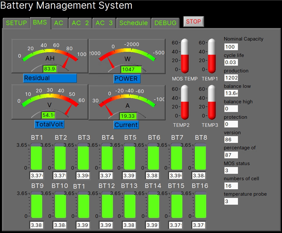Click the numbers of cell field
The width and height of the screenshot is (282, 233).
point(231,186)
